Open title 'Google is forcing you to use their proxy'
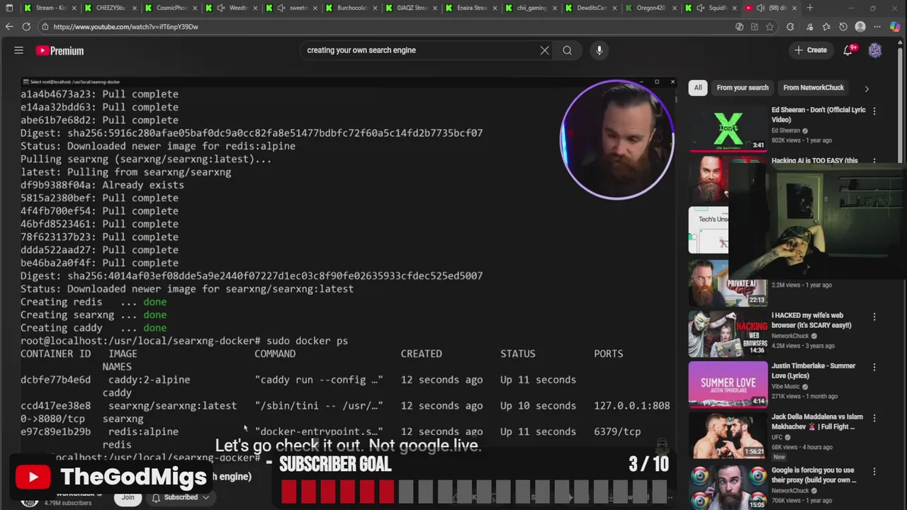The width and height of the screenshot is (907, 510). coord(813,475)
